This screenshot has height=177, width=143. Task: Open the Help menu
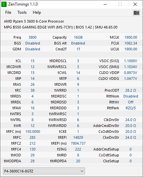pos(37,12)
